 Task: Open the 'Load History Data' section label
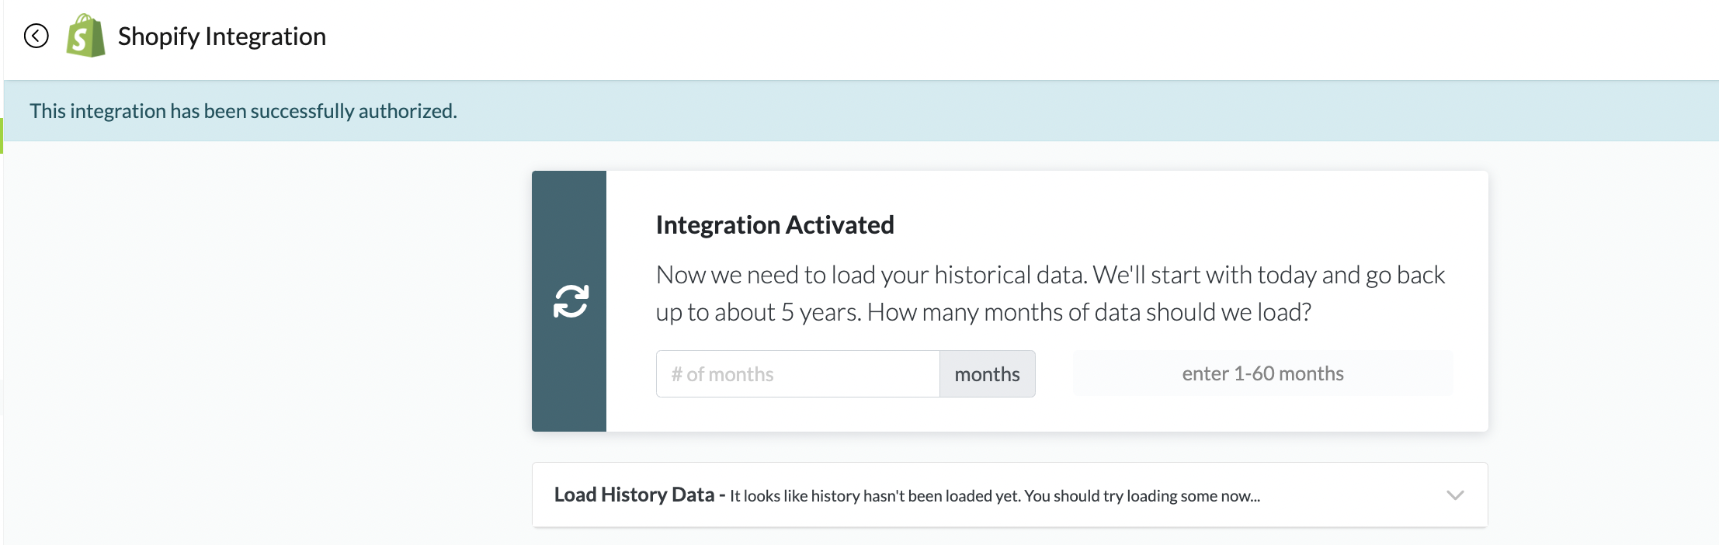click(x=634, y=495)
